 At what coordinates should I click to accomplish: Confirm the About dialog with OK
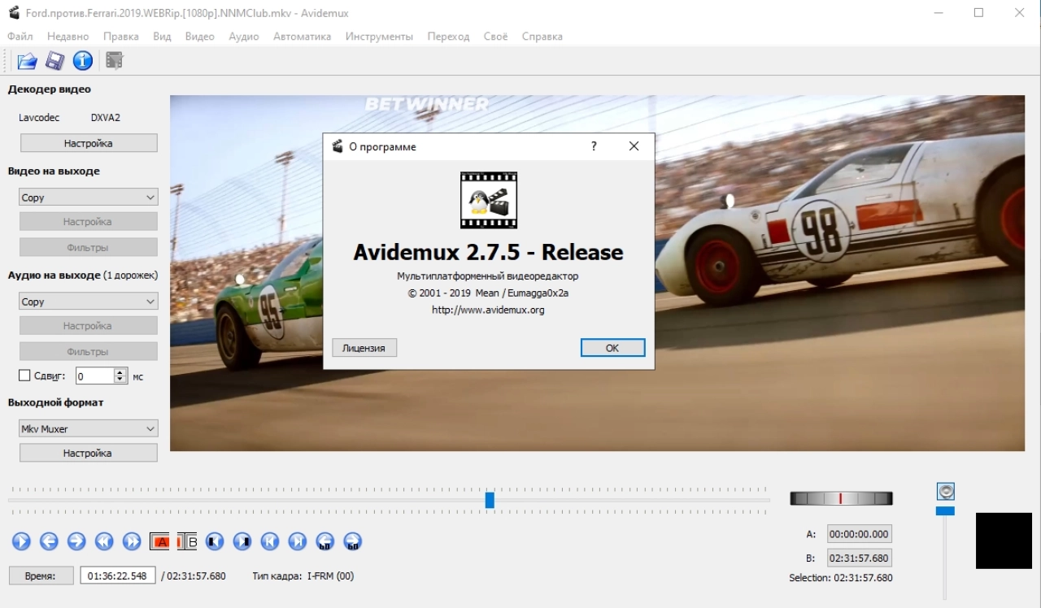click(x=612, y=348)
